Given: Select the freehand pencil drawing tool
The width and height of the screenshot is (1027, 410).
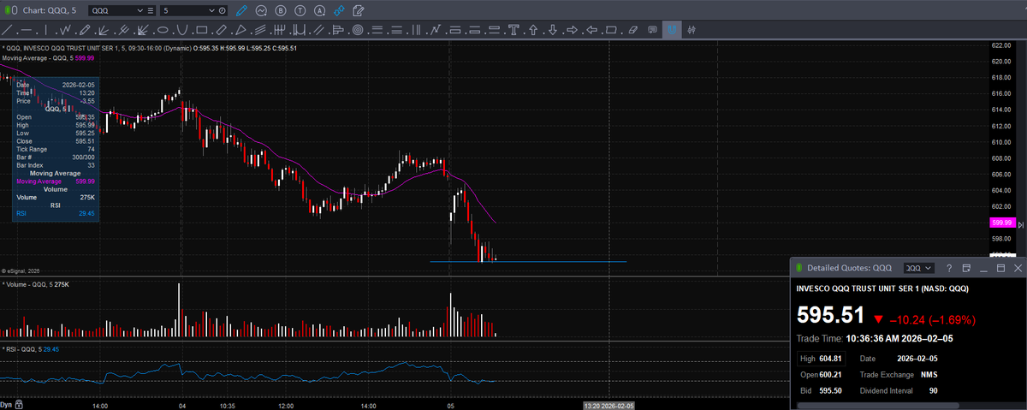Looking at the screenshot, I should point(85,30).
